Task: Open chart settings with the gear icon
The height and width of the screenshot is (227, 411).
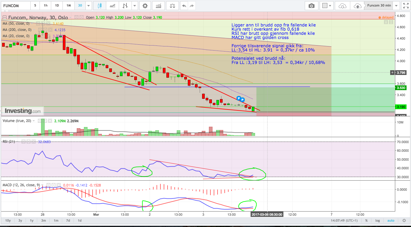Action: click(x=145, y=6)
